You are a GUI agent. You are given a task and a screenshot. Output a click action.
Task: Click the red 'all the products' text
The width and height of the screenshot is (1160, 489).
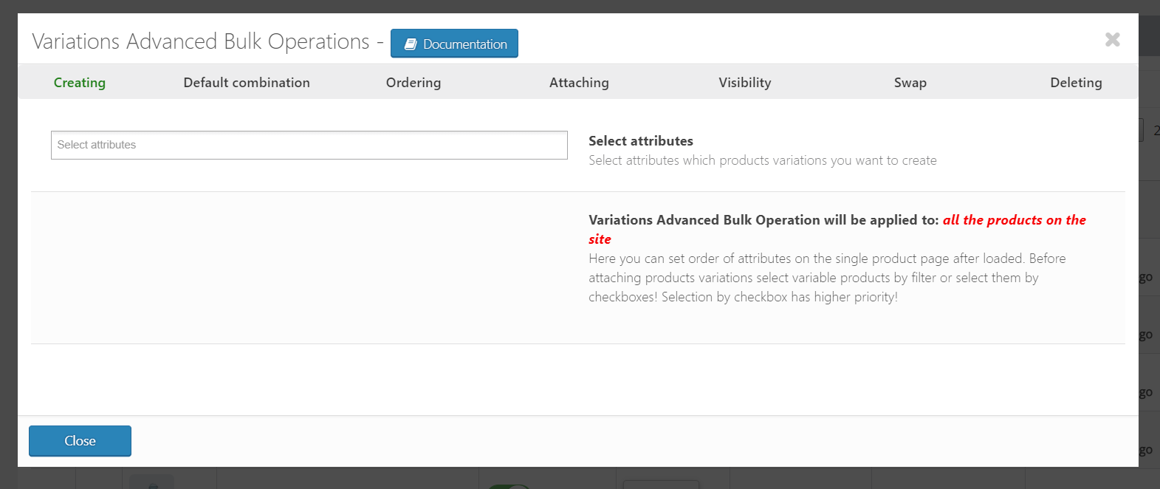(1014, 220)
